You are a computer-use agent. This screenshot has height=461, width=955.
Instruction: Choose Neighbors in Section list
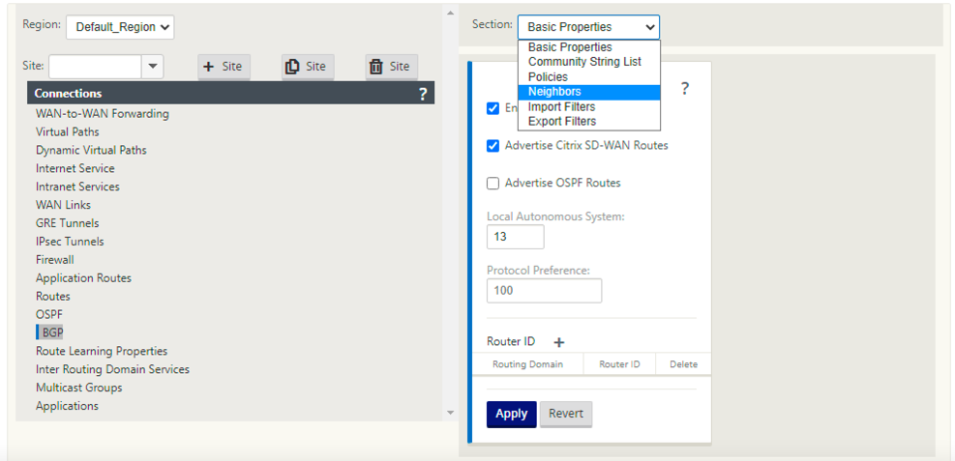point(589,92)
